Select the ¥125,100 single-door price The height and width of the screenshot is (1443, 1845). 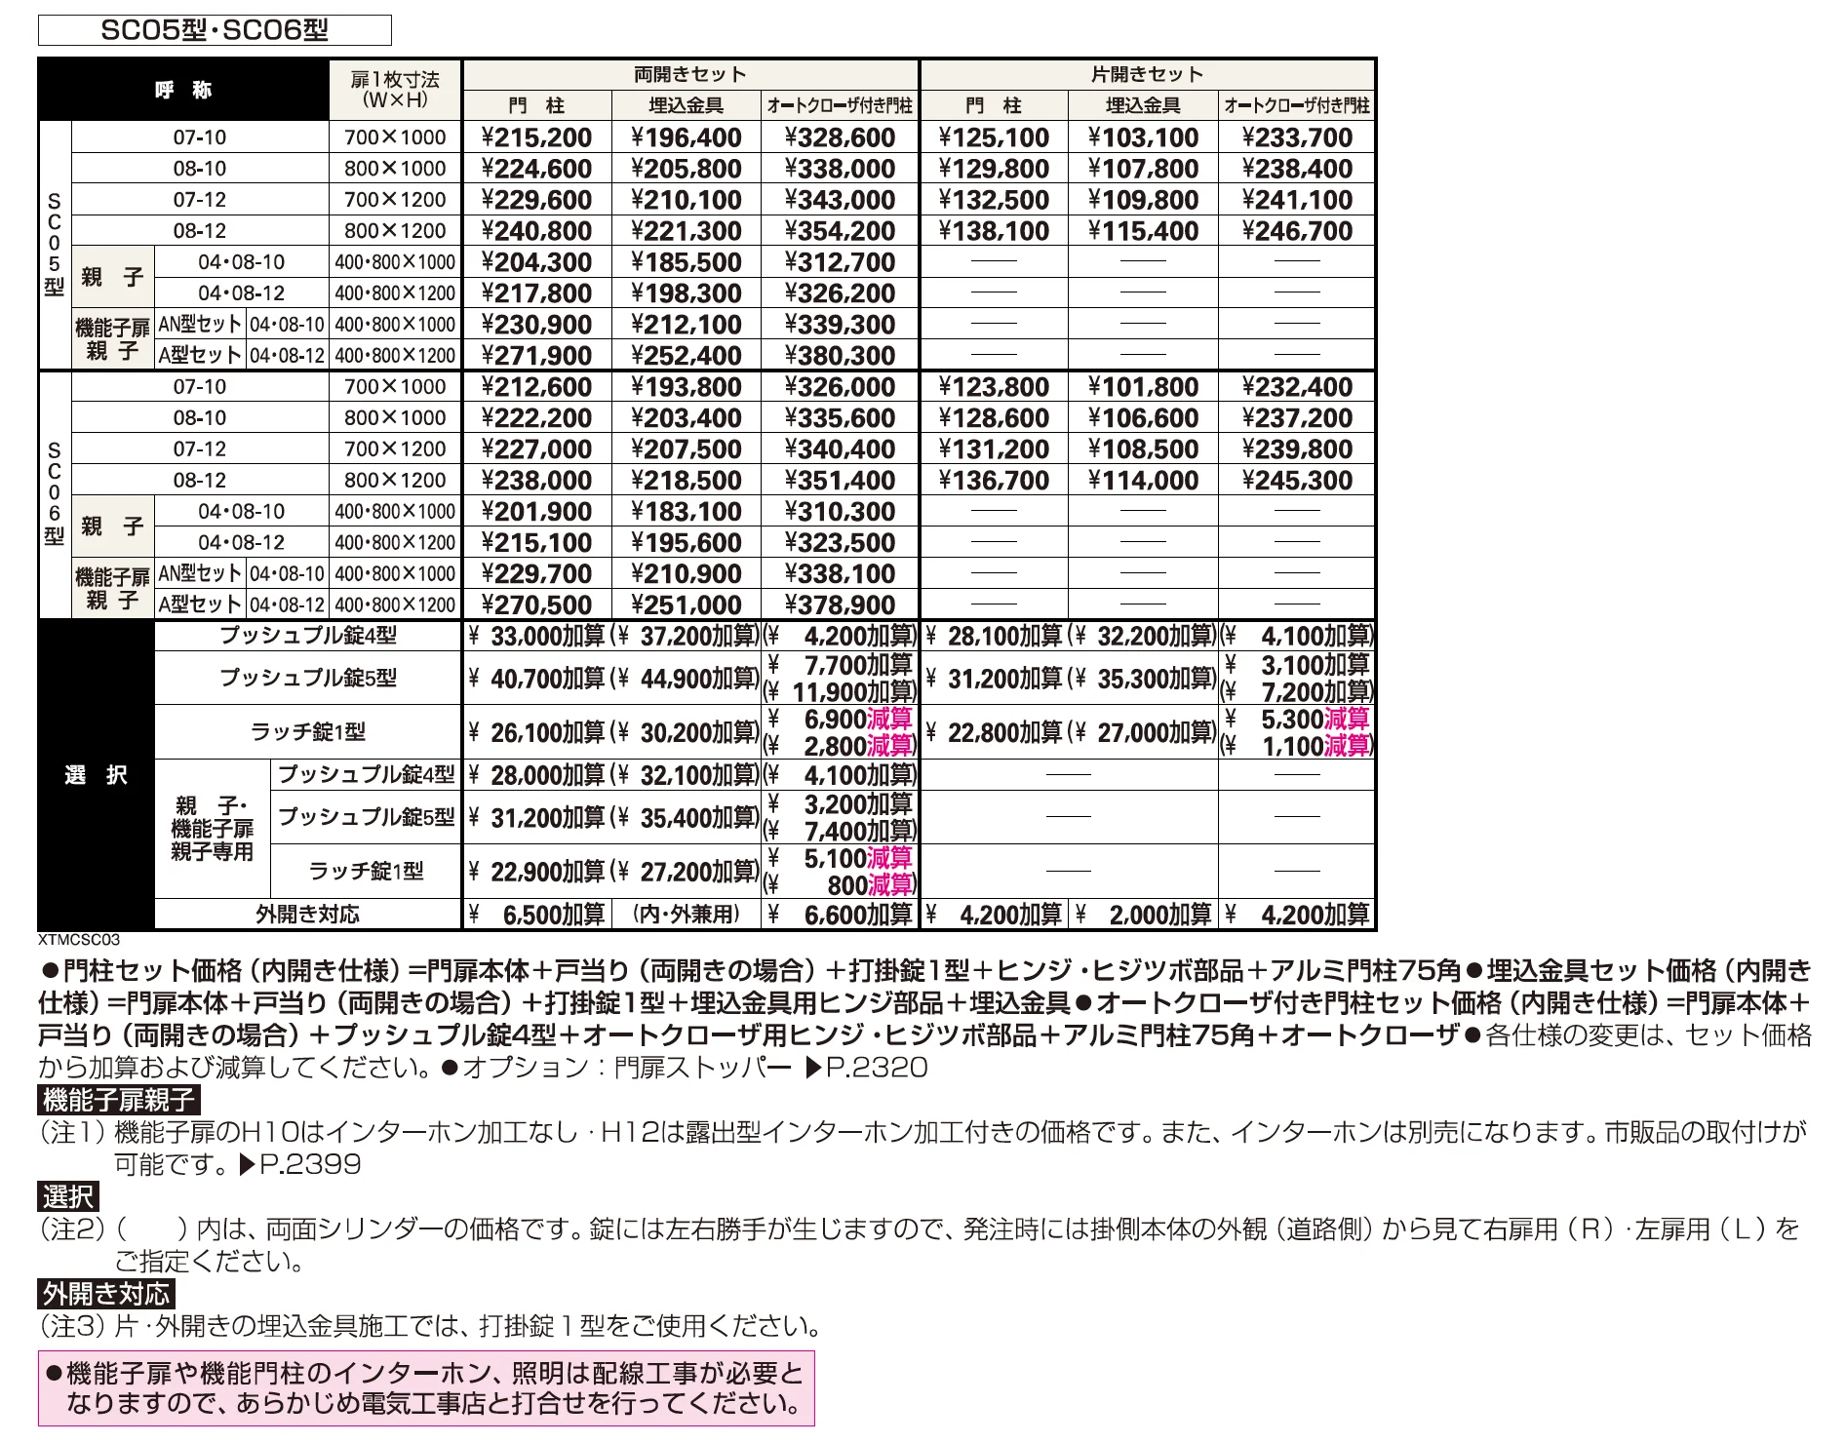(x=994, y=137)
